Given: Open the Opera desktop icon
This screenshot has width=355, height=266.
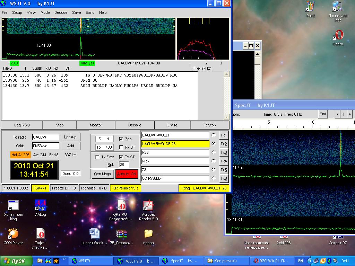Looking at the screenshot, I should 338,38.
